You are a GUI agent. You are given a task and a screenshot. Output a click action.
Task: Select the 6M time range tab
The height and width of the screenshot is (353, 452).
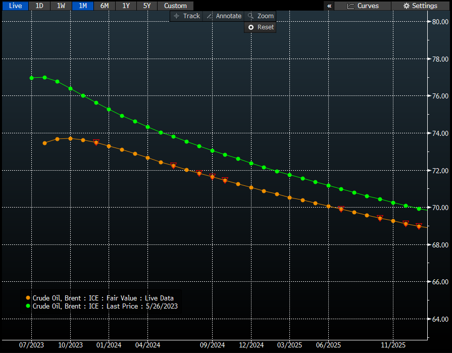(104, 6)
